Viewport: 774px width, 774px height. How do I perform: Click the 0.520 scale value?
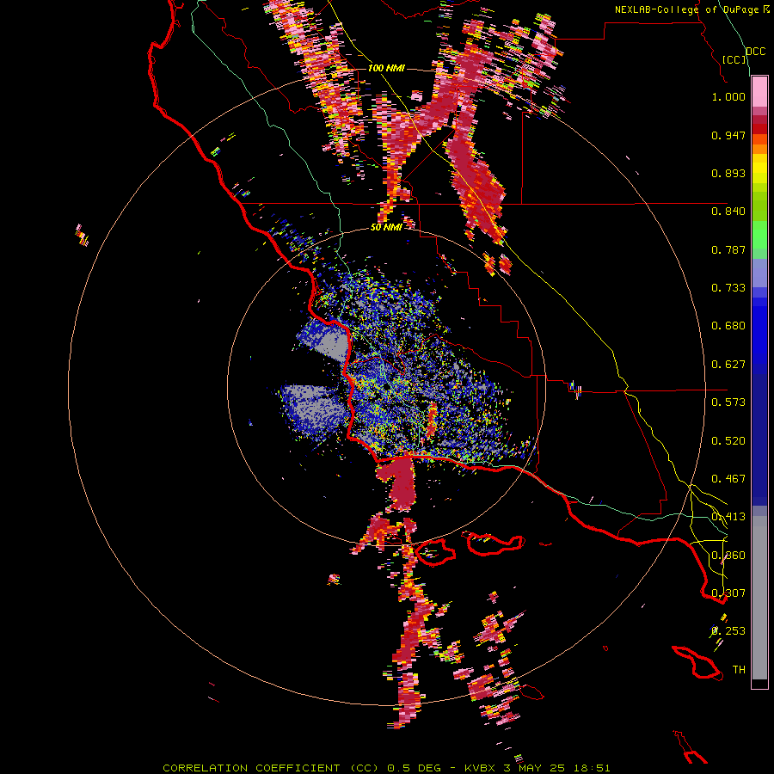728,441
